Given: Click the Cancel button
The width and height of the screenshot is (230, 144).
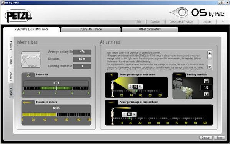Looking at the screenshot, I should pos(206,137).
